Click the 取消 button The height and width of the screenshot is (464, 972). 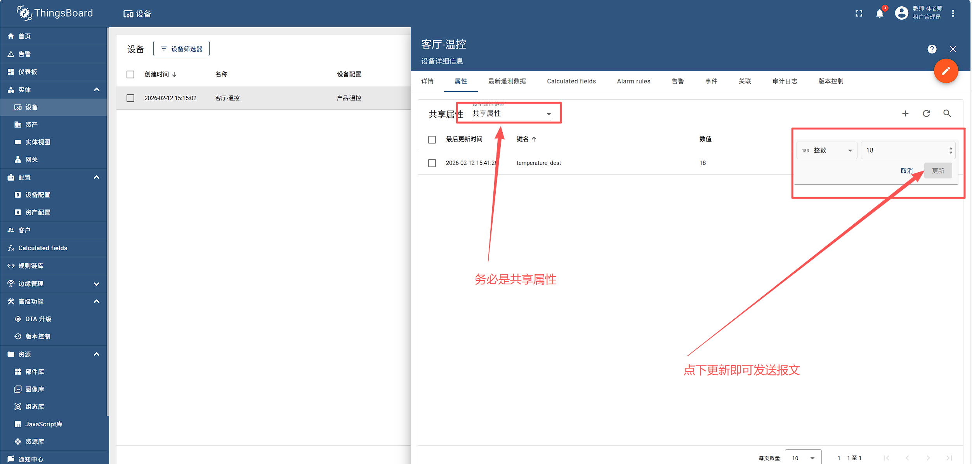(906, 171)
